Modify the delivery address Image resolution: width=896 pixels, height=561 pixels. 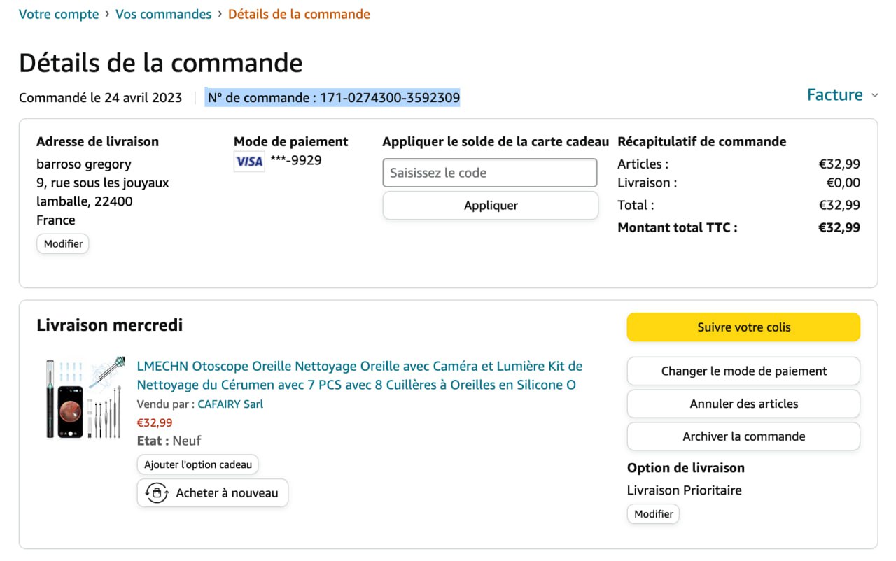point(63,244)
